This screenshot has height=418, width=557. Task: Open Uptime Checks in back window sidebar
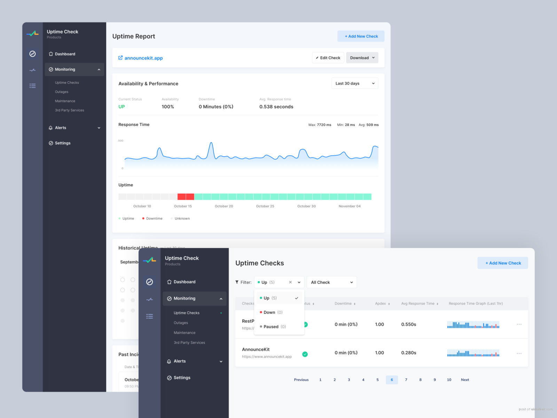coord(67,83)
